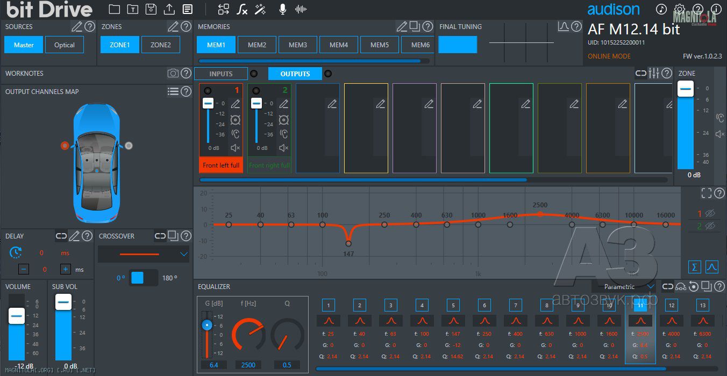Viewport: 727px width, 376px height.
Task: Save the project with floppy disk icon
Action: pyautogui.click(x=151, y=9)
